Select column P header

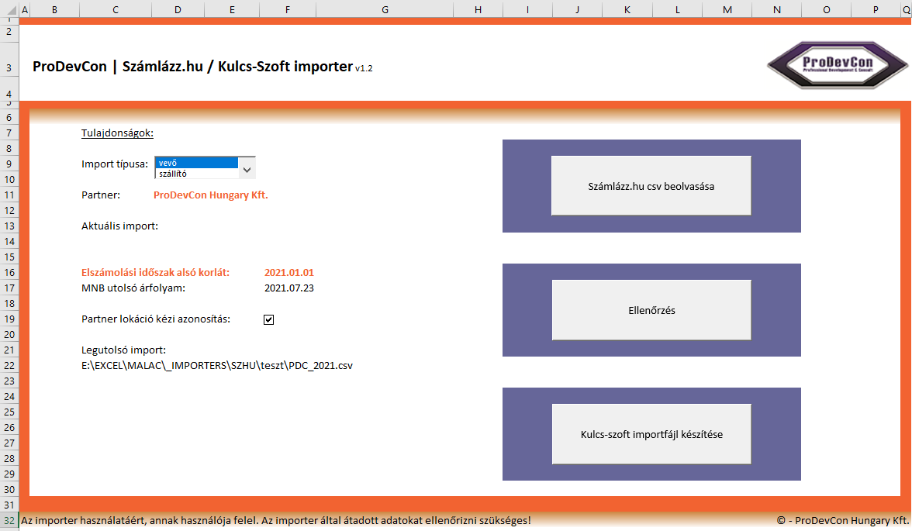[876, 10]
